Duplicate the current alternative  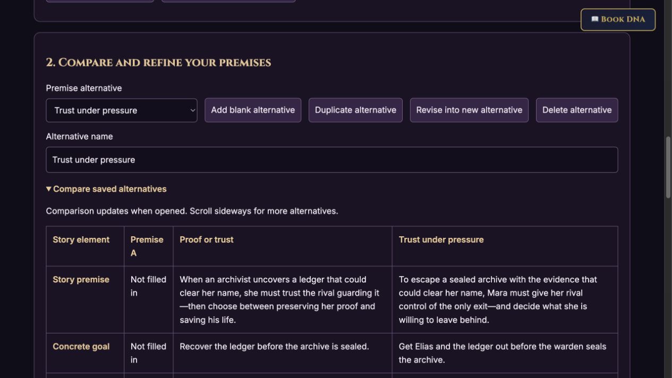tap(355, 110)
